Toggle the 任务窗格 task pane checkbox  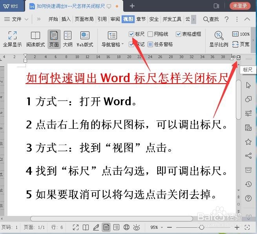click(150, 44)
